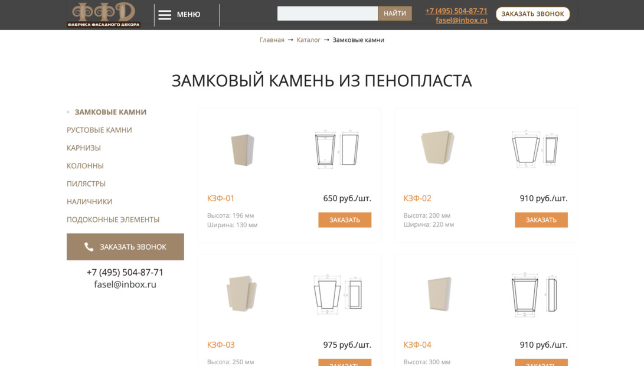The height and width of the screenshot is (366, 644).
Task: Select ЗАМКОВЫЕ КАМНИ in the sidebar
Action: click(x=110, y=112)
